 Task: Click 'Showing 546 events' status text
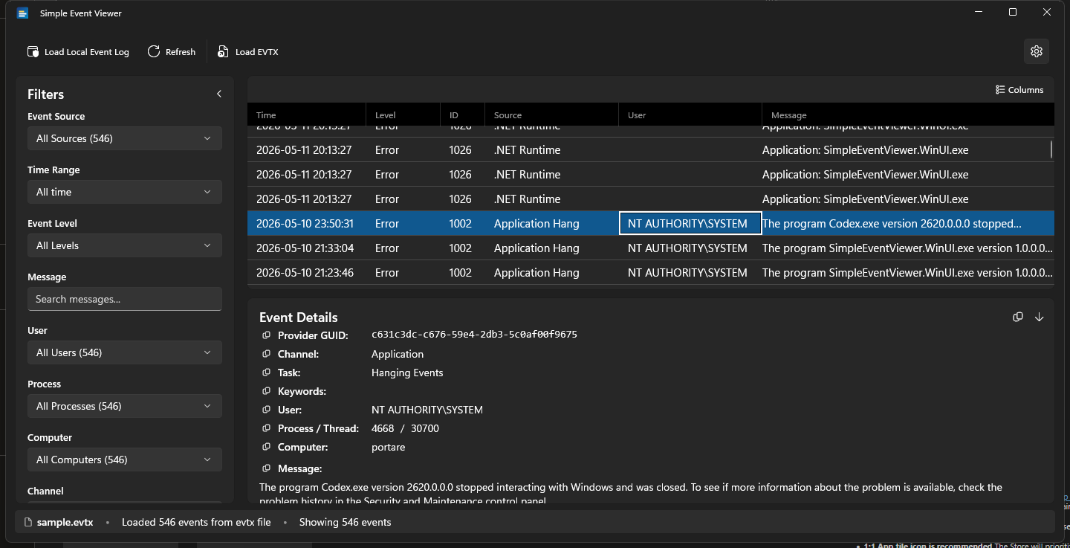point(345,522)
